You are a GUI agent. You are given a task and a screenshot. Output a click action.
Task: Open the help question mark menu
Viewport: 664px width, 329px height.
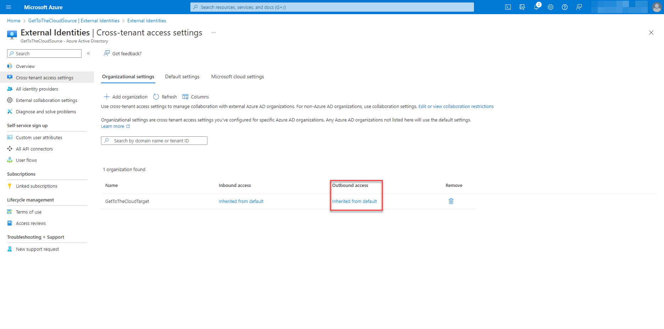564,7
